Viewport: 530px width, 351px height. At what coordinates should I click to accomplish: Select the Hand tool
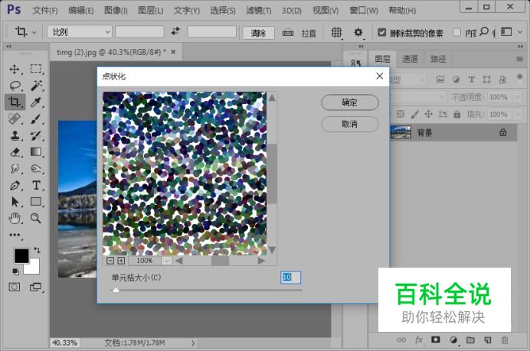[x=15, y=219]
